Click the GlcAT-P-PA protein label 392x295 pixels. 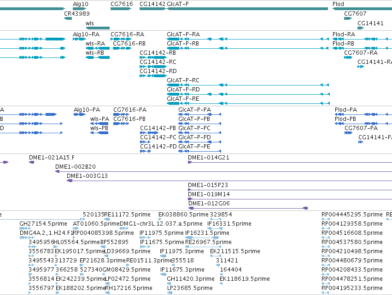click(195, 110)
